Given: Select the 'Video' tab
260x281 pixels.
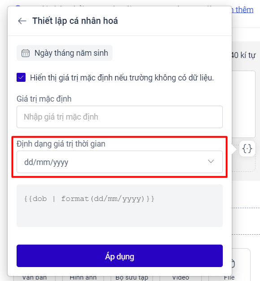Looking at the screenshot, I should point(181,278).
